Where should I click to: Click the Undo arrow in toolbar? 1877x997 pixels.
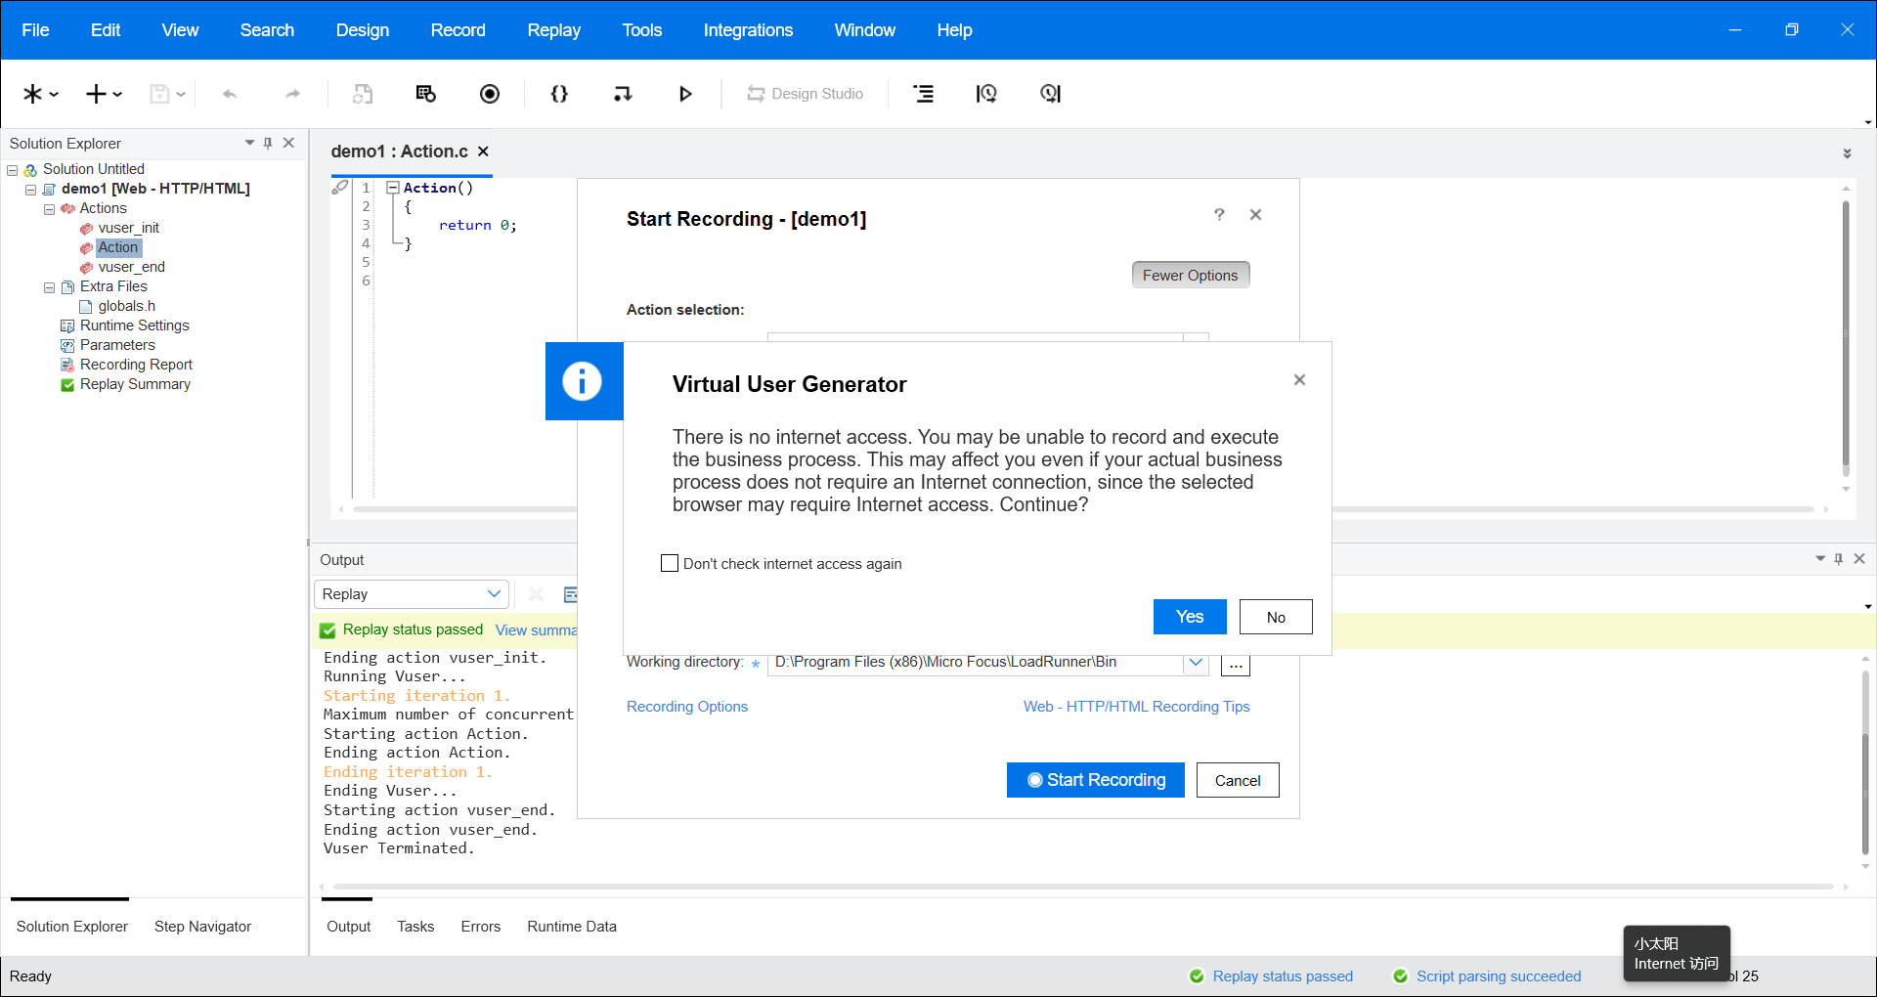(230, 94)
